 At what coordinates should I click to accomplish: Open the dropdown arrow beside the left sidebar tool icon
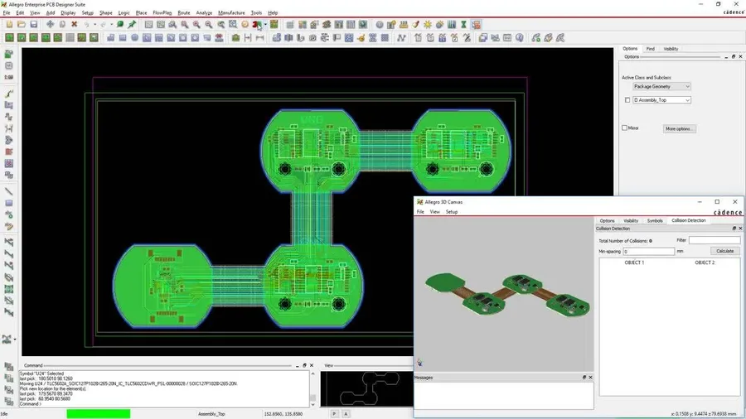[15, 340]
